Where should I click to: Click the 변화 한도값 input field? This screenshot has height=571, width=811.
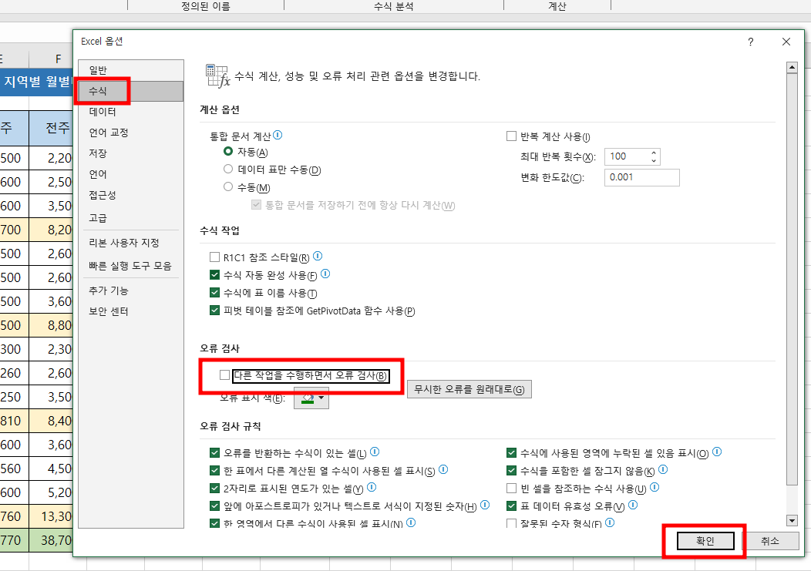point(642,177)
